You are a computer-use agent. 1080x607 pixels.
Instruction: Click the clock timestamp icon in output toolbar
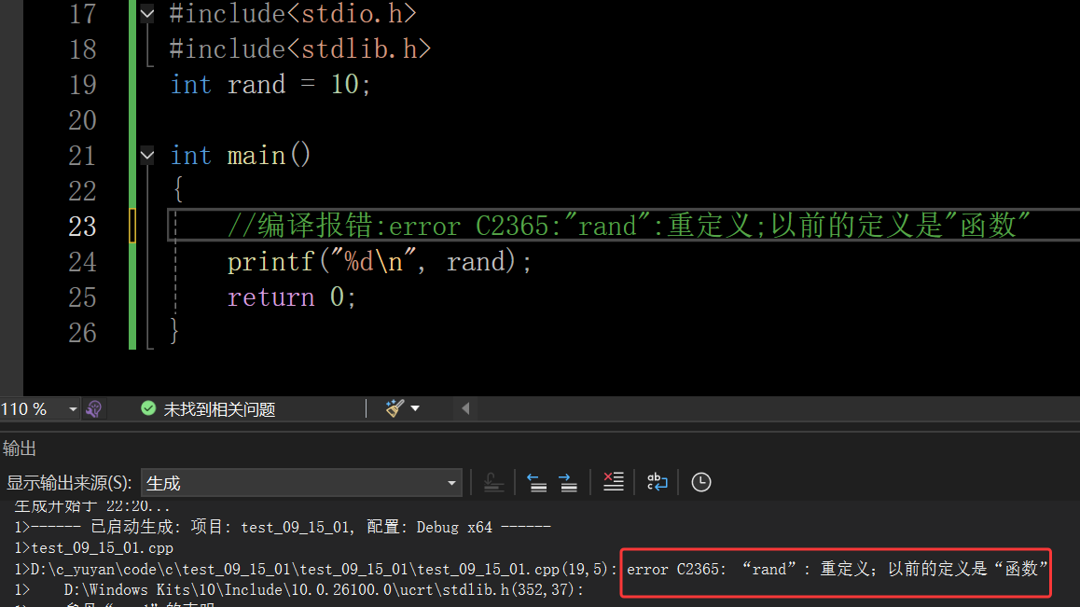(x=701, y=482)
